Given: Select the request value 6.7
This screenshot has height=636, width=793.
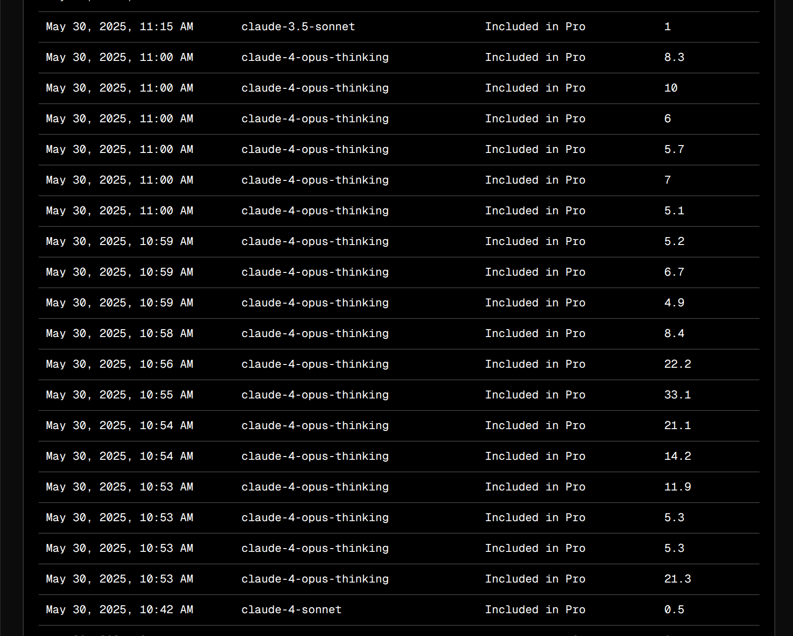Looking at the screenshot, I should point(674,272).
